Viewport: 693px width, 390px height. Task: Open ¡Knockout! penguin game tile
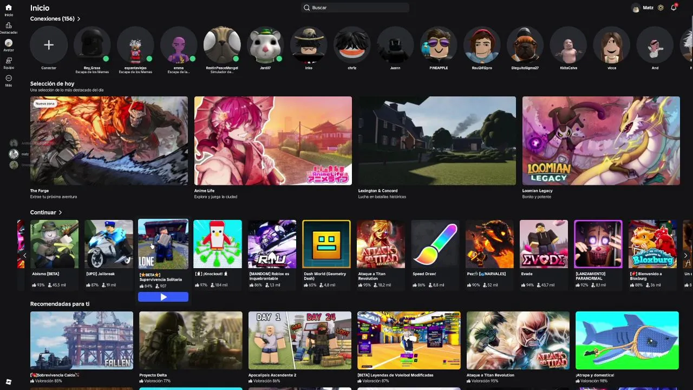point(218,244)
